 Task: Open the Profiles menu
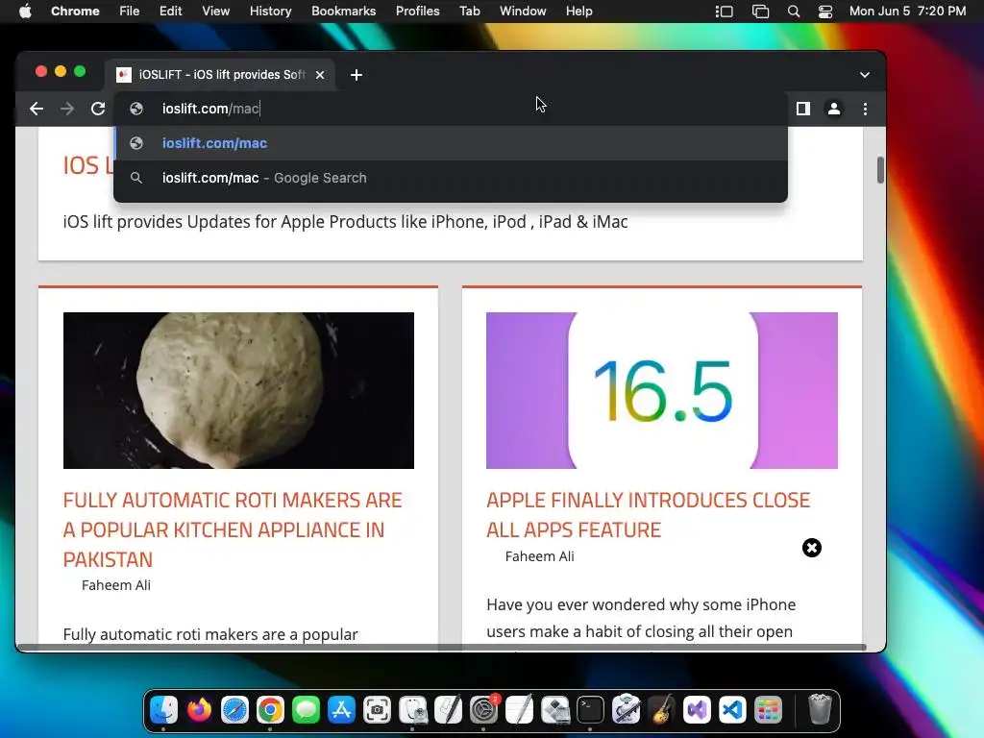coord(417,12)
